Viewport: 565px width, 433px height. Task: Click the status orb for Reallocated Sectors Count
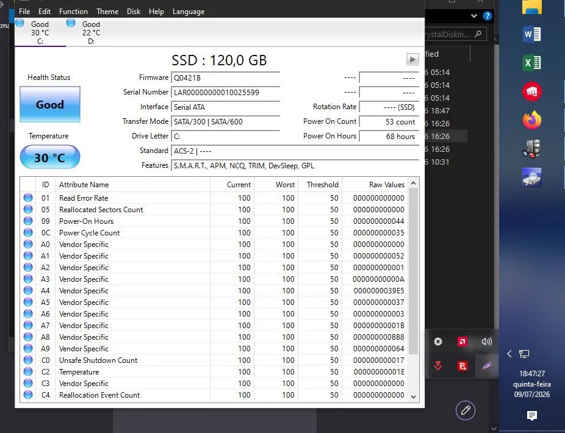(x=28, y=209)
